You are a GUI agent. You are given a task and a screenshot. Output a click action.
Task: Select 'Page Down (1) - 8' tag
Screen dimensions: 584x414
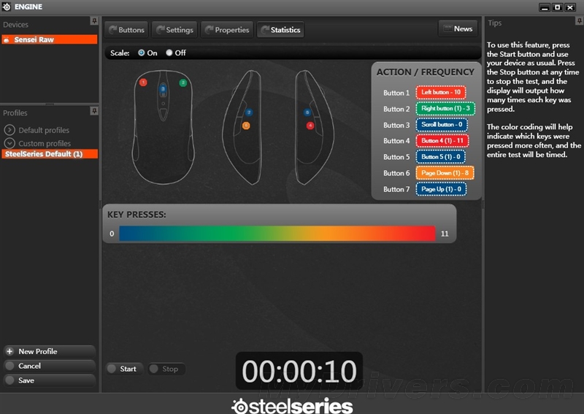coord(445,173)
